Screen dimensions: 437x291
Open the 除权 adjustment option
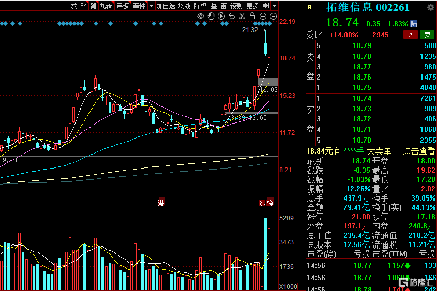pyautogui.click(x=200, y=6)
